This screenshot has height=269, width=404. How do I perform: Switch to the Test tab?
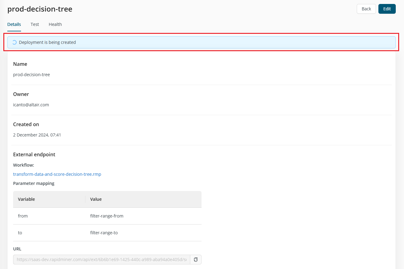pos(35,24)
